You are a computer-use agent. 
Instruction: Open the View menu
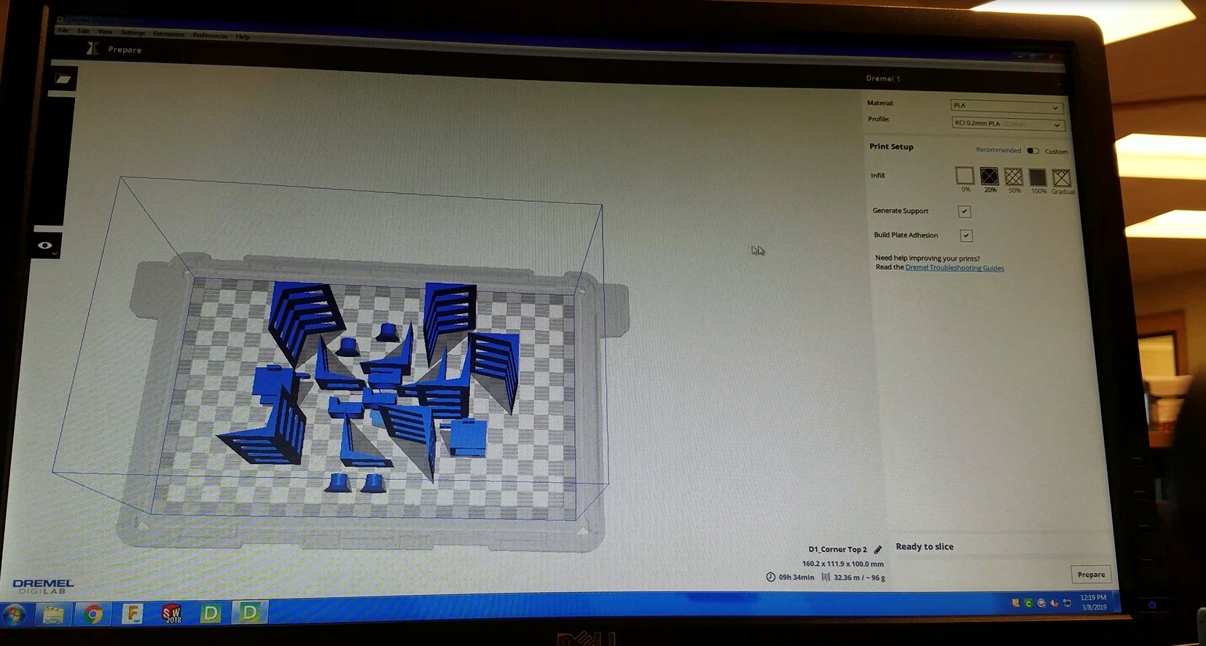pos(105,32)
